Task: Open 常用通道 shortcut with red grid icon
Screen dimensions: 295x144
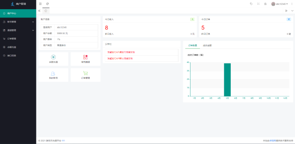Action: pos(85,59)
